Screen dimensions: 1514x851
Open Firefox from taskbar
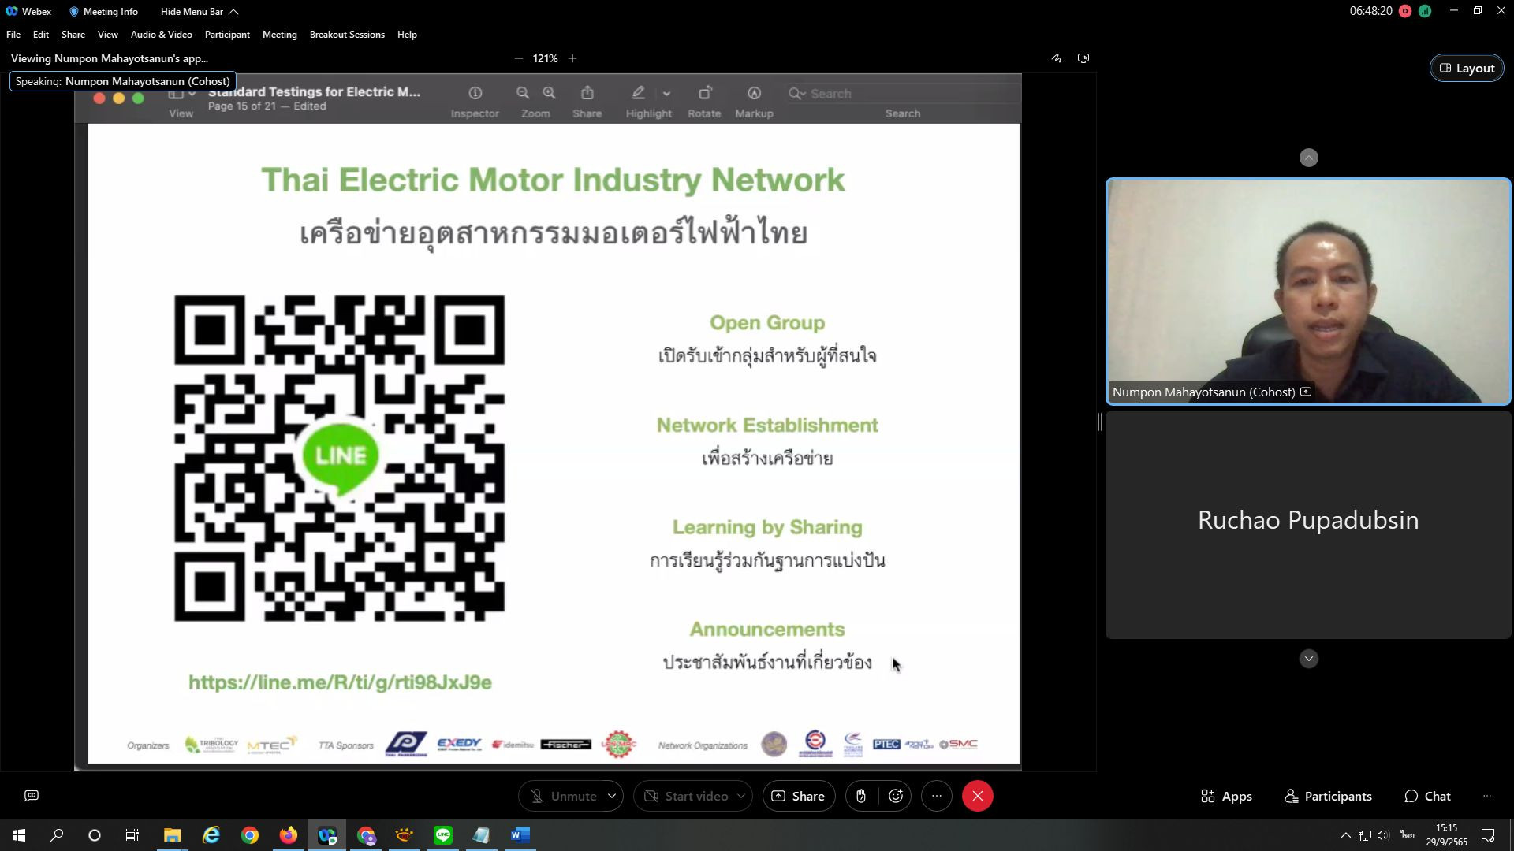click(x=288, y=835)
